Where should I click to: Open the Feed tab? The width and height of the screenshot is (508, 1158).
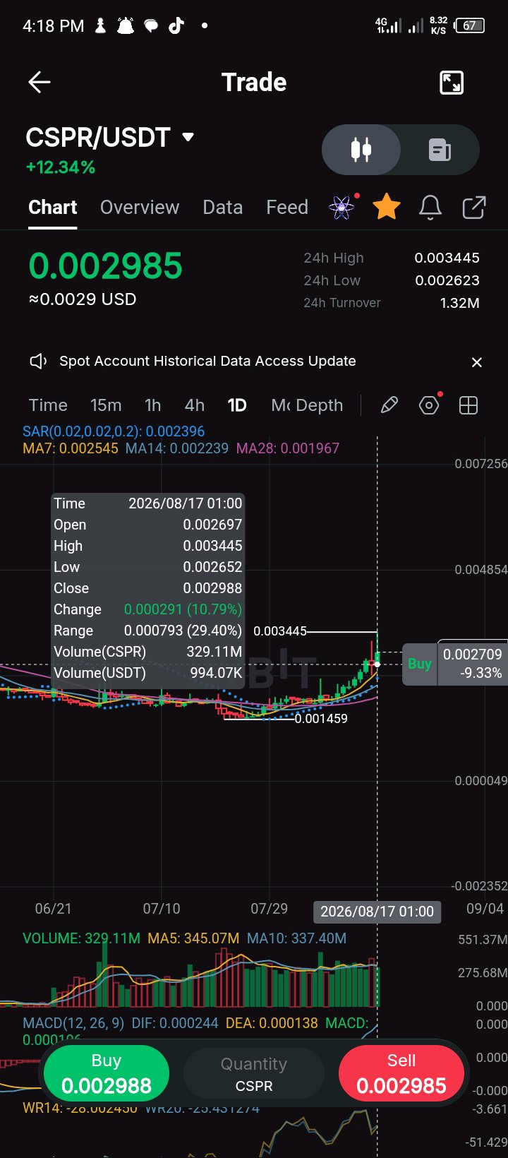click(x=287, y=208)
